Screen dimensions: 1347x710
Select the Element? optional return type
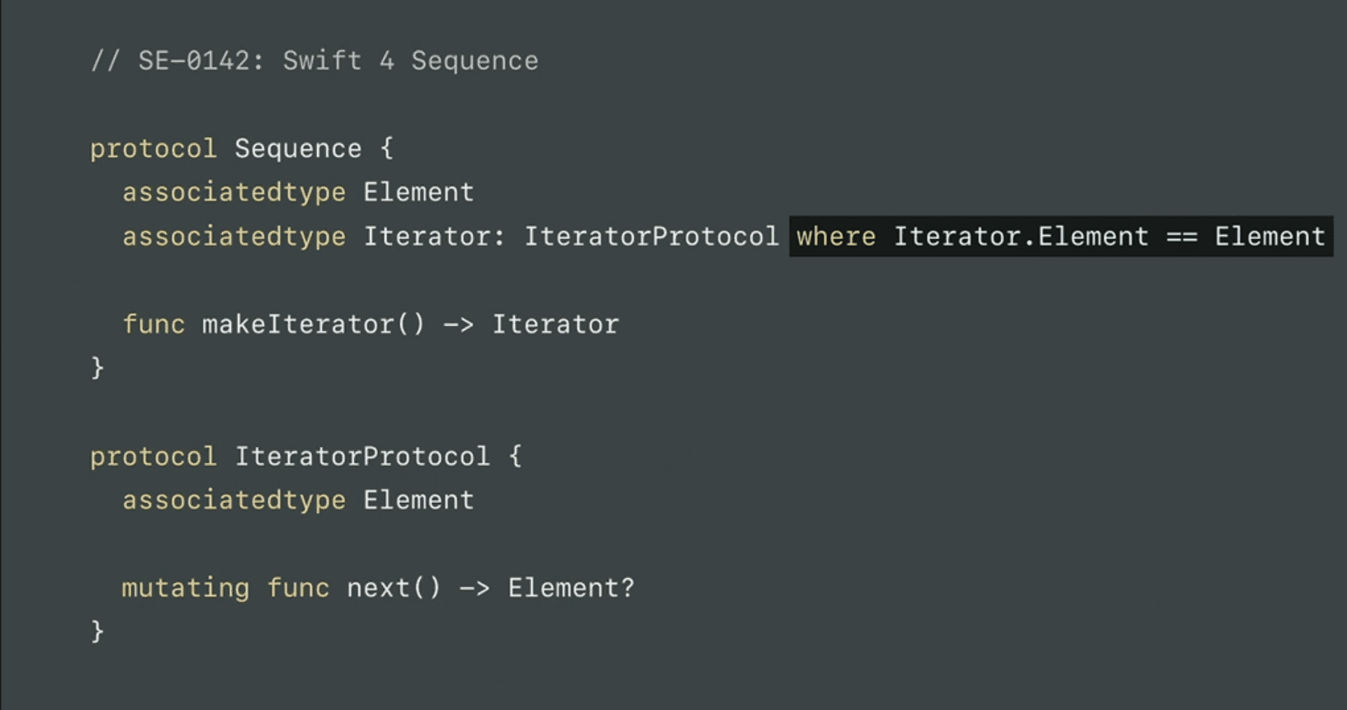(571, 588)
